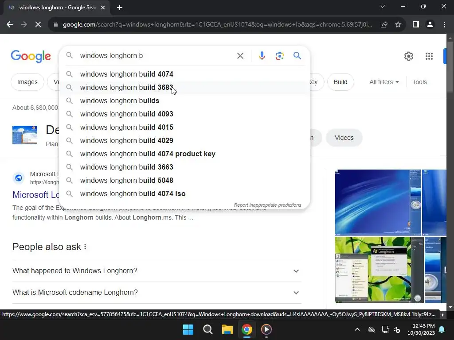Open the Windows Start button
The image size is (454, 340).
pos(188,329)
